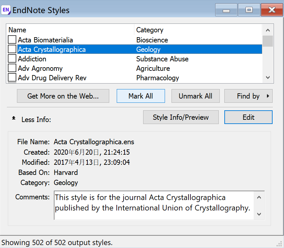
Task: Click the file name Acta Crystallographica.ens
Action: (x=94, y=142)
